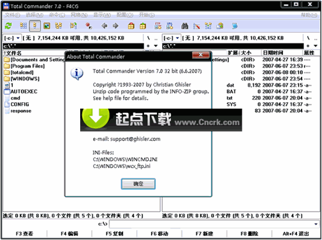Click the F5 复制 button
Screen dimensions: 322x240
114,234
